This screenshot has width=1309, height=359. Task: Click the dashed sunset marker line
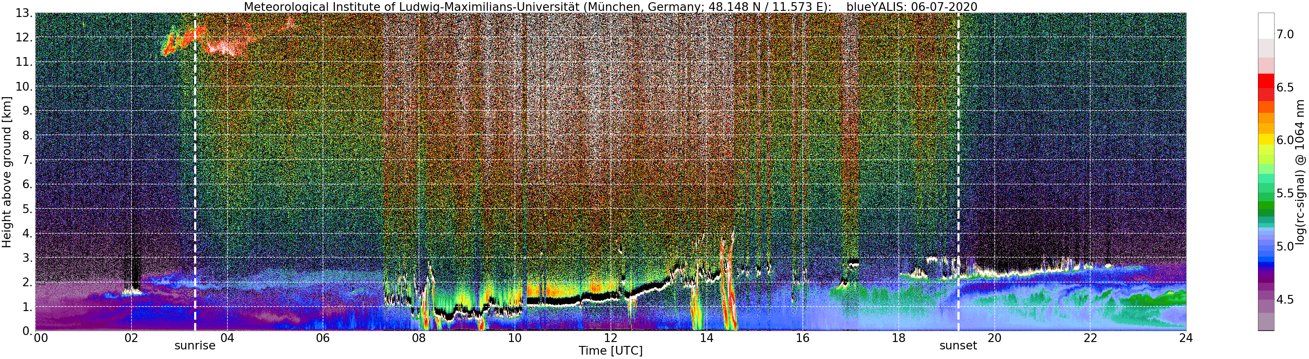958,172
